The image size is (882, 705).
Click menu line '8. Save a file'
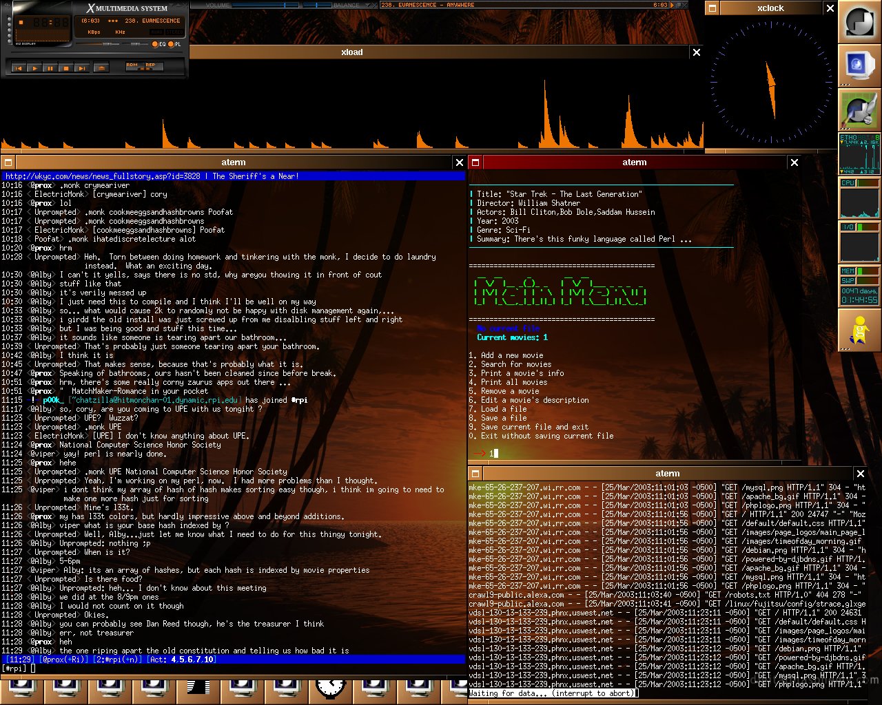tap(498, 418)
